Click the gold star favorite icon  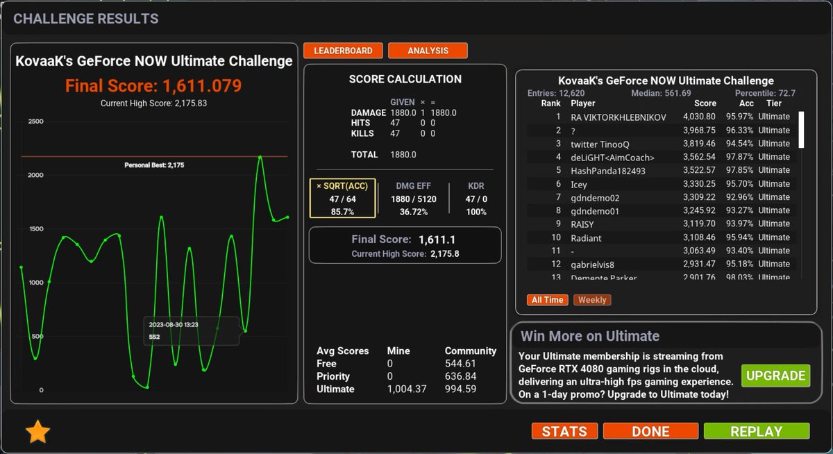[37, 432]
